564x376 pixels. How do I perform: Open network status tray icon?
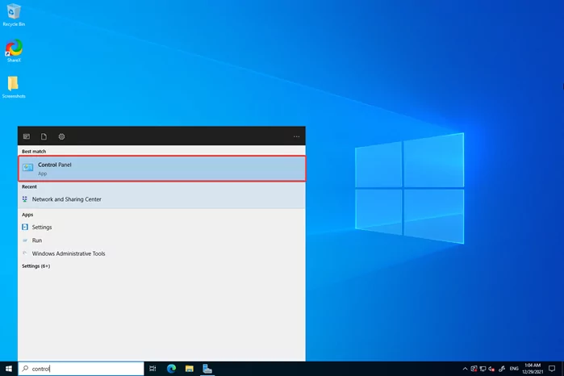click(x=483, y=369)
